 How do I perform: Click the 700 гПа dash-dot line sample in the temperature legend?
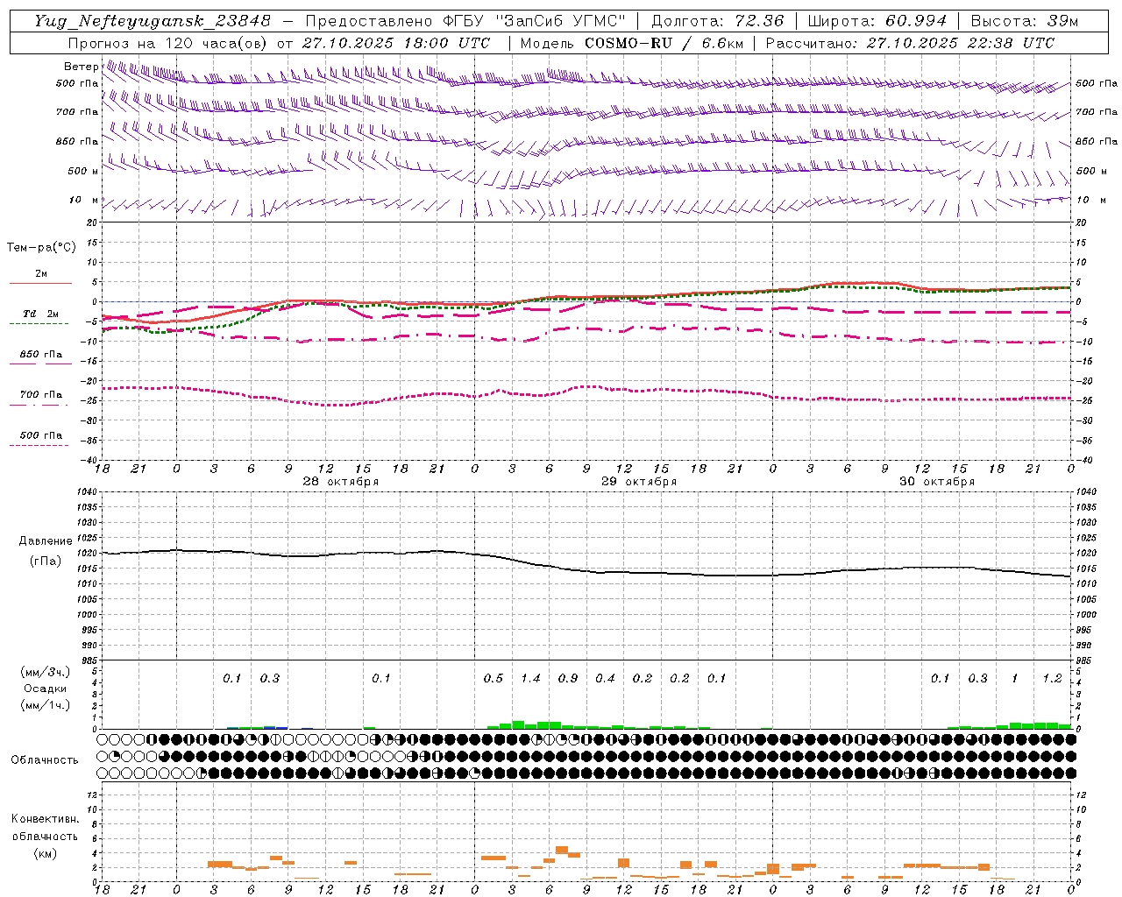tap(39, 405)
